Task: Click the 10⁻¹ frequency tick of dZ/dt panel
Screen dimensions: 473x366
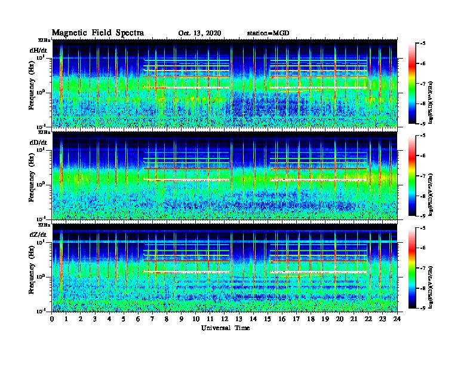Action: (x=41, y=311)
